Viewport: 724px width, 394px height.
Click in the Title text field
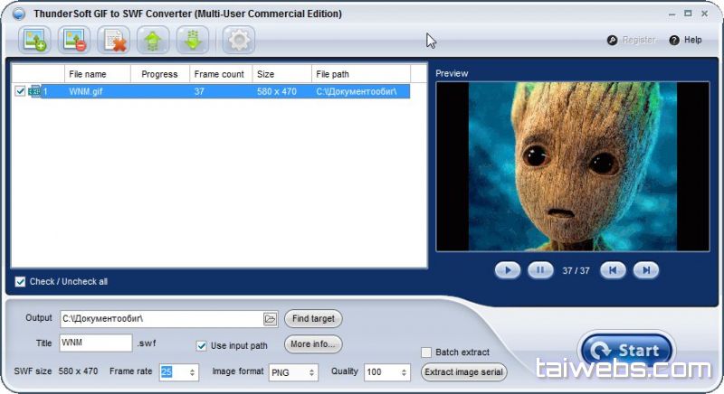tap(96, 343)
